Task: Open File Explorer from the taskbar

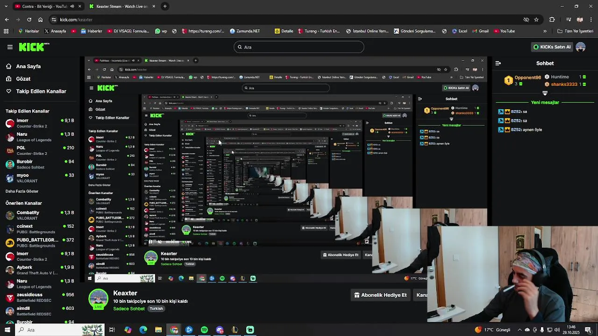Action: point(158,330)
